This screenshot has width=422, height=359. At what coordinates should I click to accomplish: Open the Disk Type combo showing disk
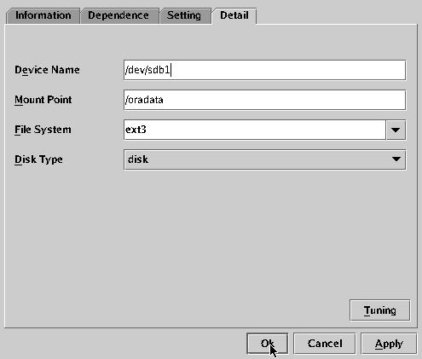(x=264, y=159)
